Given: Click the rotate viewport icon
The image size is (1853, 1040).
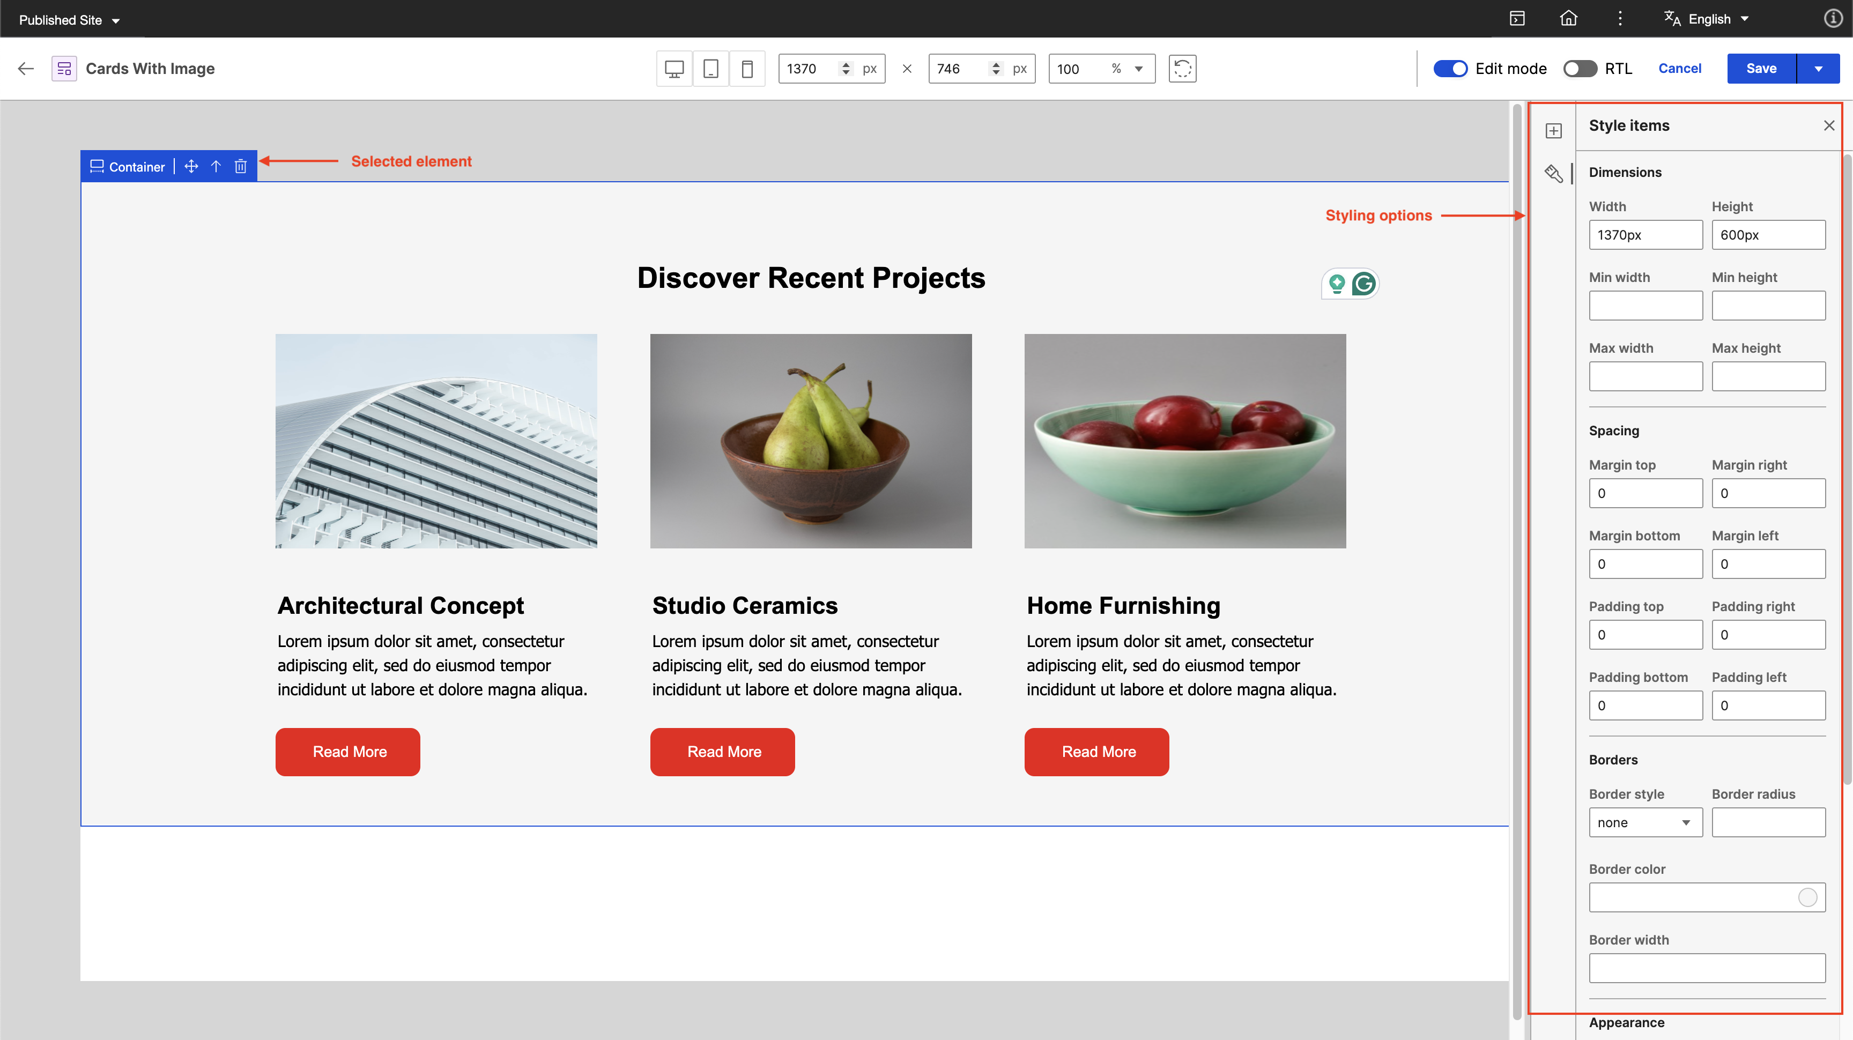Looking at the screenshot, I should coord(1182,68).
